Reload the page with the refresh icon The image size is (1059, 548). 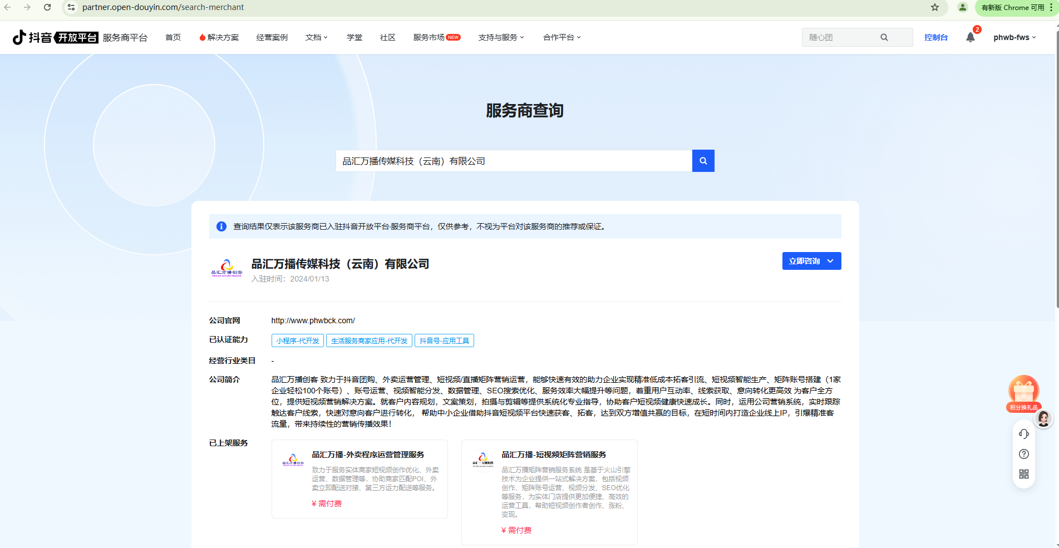[x=47, y=7]
